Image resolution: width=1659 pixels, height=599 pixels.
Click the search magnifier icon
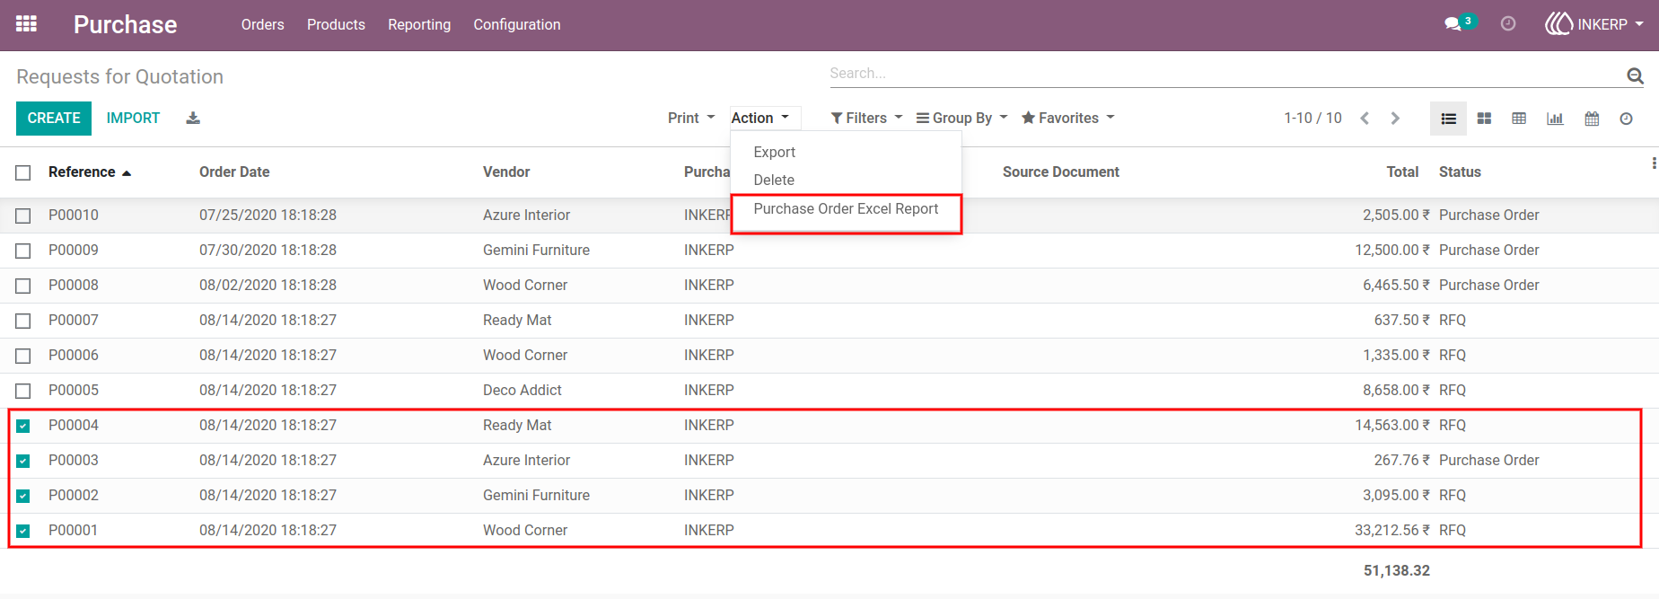point(1635,75)
